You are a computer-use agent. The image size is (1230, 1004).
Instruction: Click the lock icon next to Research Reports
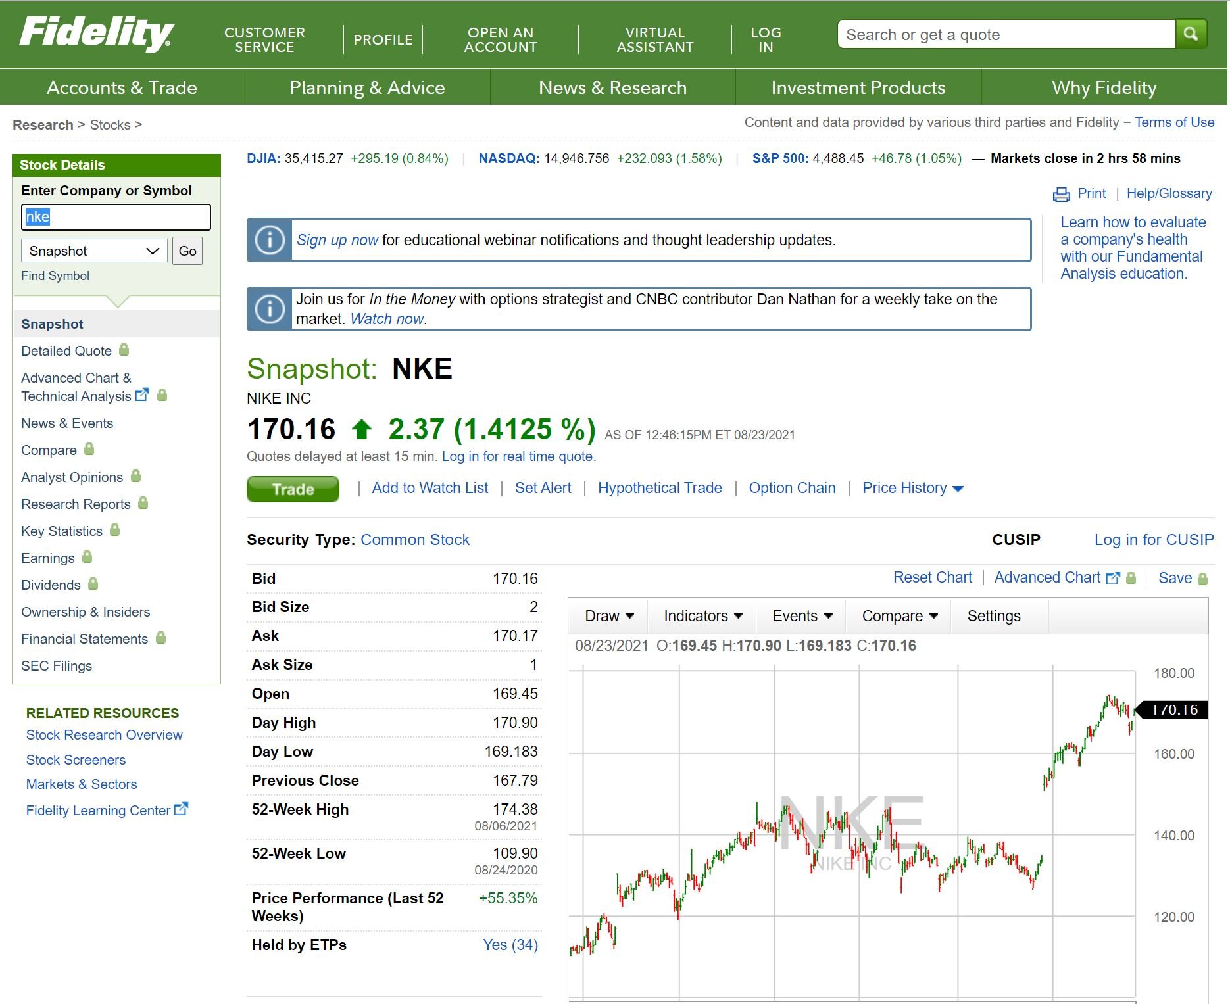click(143, 503)
